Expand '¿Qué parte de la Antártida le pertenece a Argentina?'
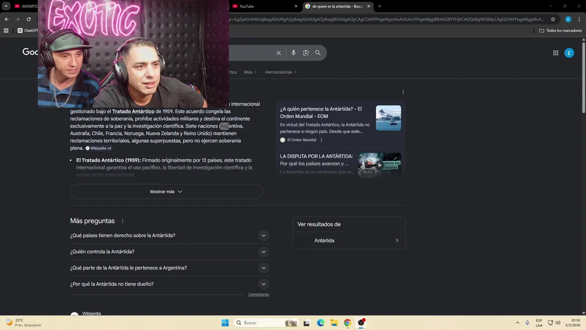Viewport: 586px width, 330px height. point(169,268)
